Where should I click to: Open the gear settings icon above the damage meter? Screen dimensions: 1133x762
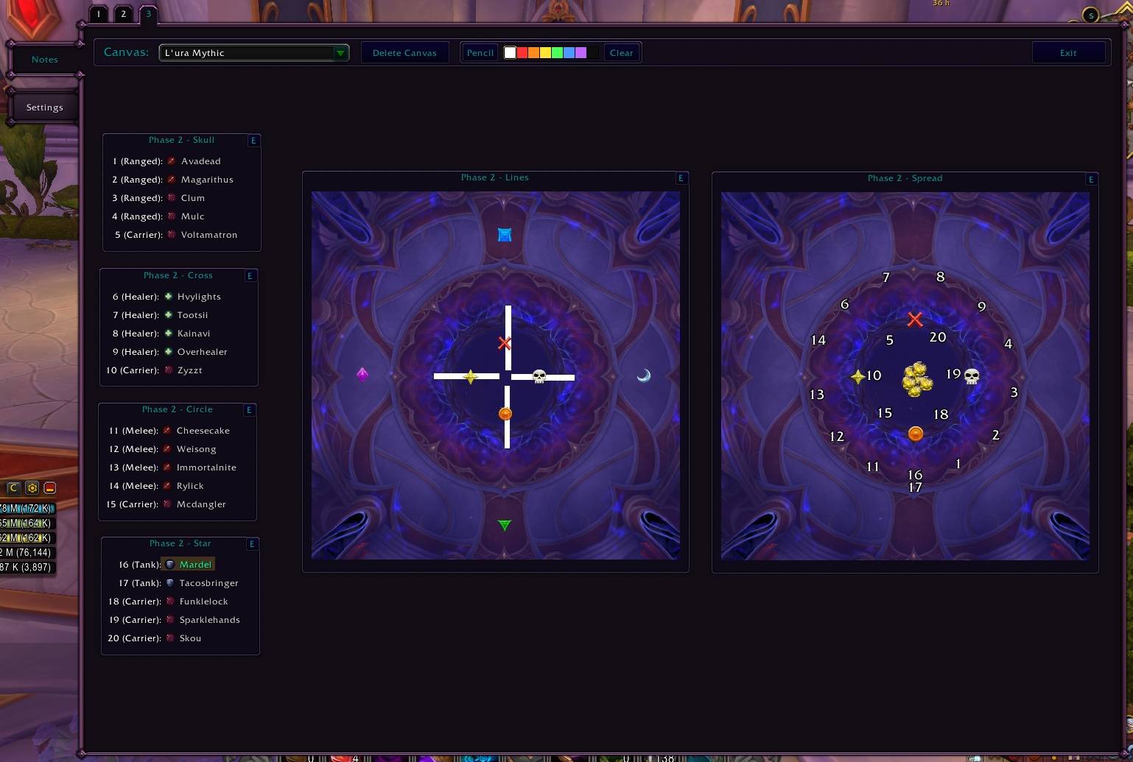32,487
